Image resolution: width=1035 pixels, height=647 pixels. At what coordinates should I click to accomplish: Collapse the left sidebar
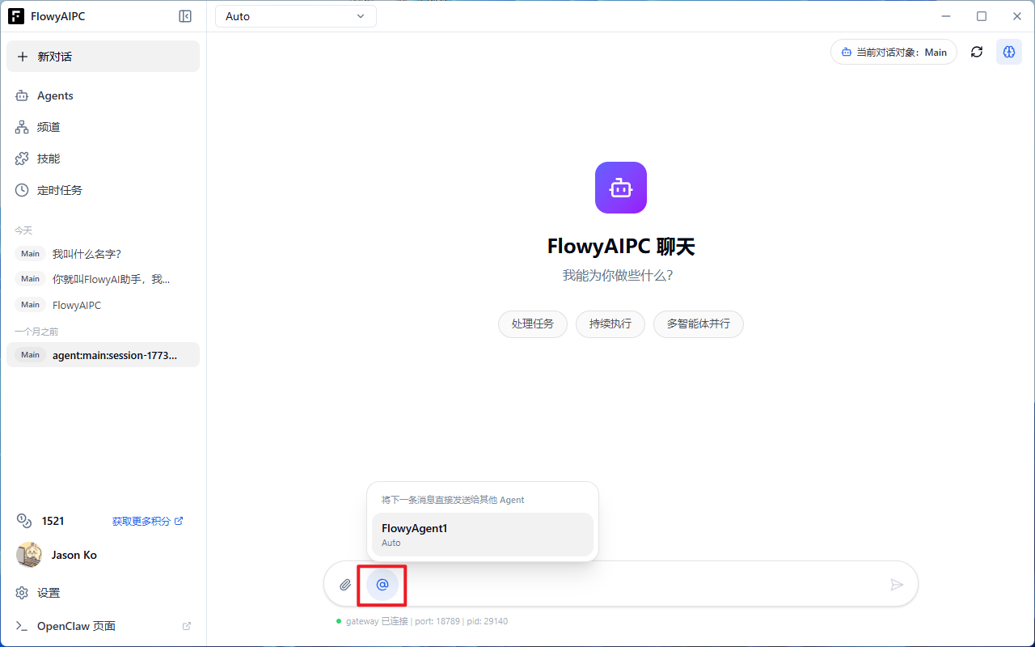185,16
